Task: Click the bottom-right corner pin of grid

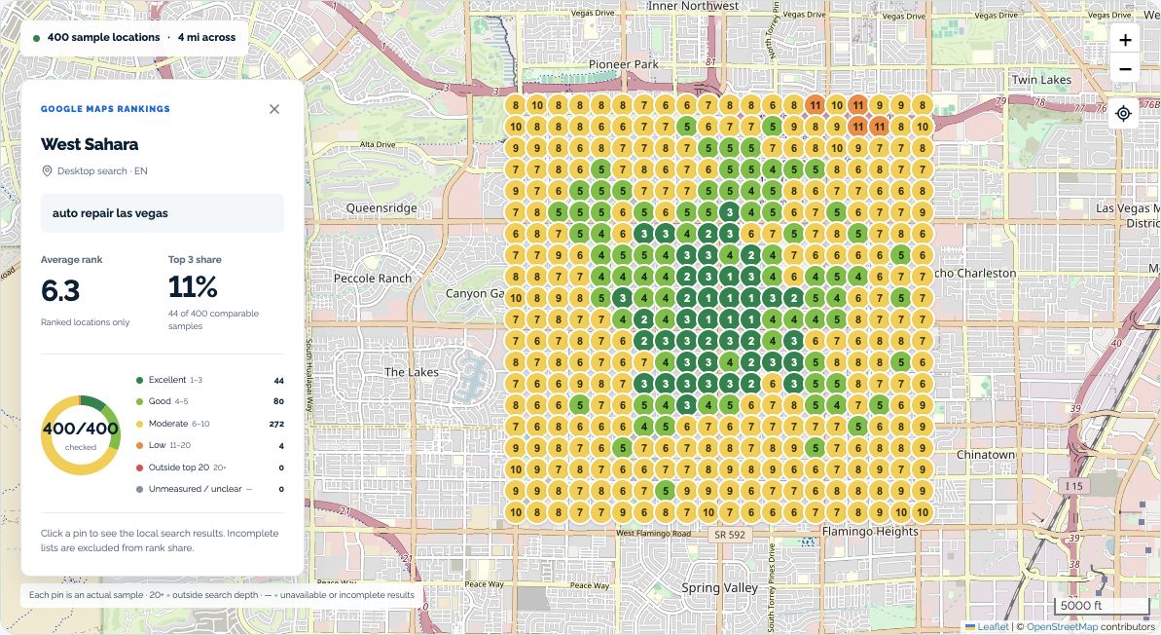Action: 923,512
